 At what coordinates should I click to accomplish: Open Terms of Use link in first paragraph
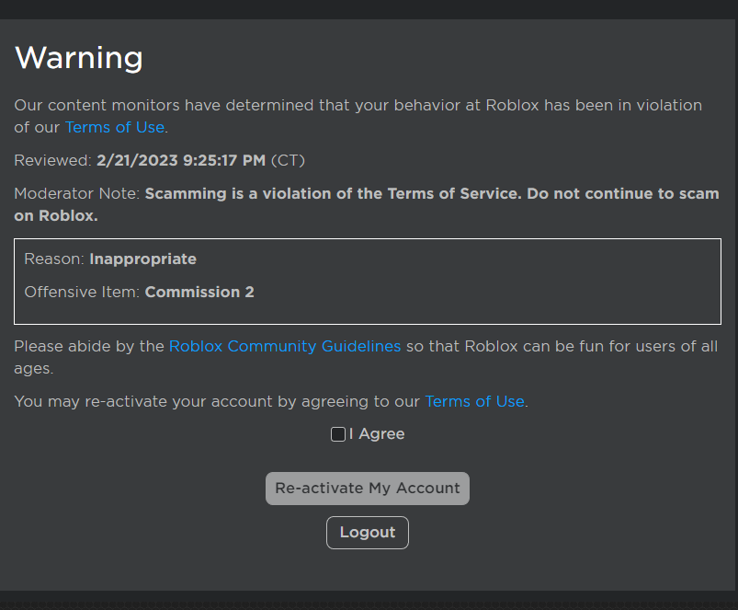pyautogui.click(x=114, y=127)
